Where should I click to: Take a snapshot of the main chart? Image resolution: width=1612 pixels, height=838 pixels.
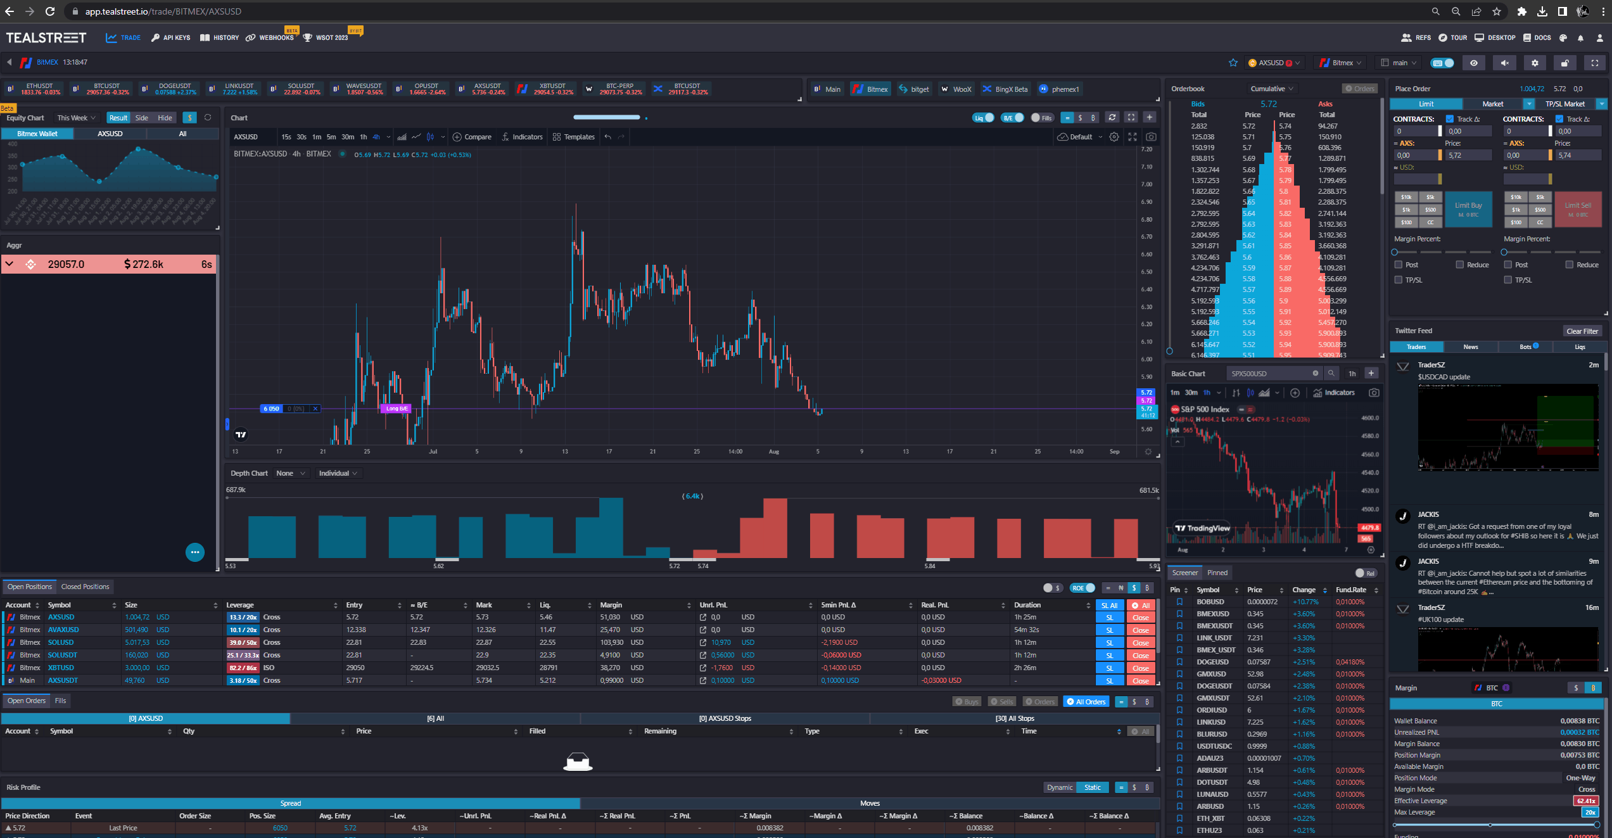[x=1151, y=137]
